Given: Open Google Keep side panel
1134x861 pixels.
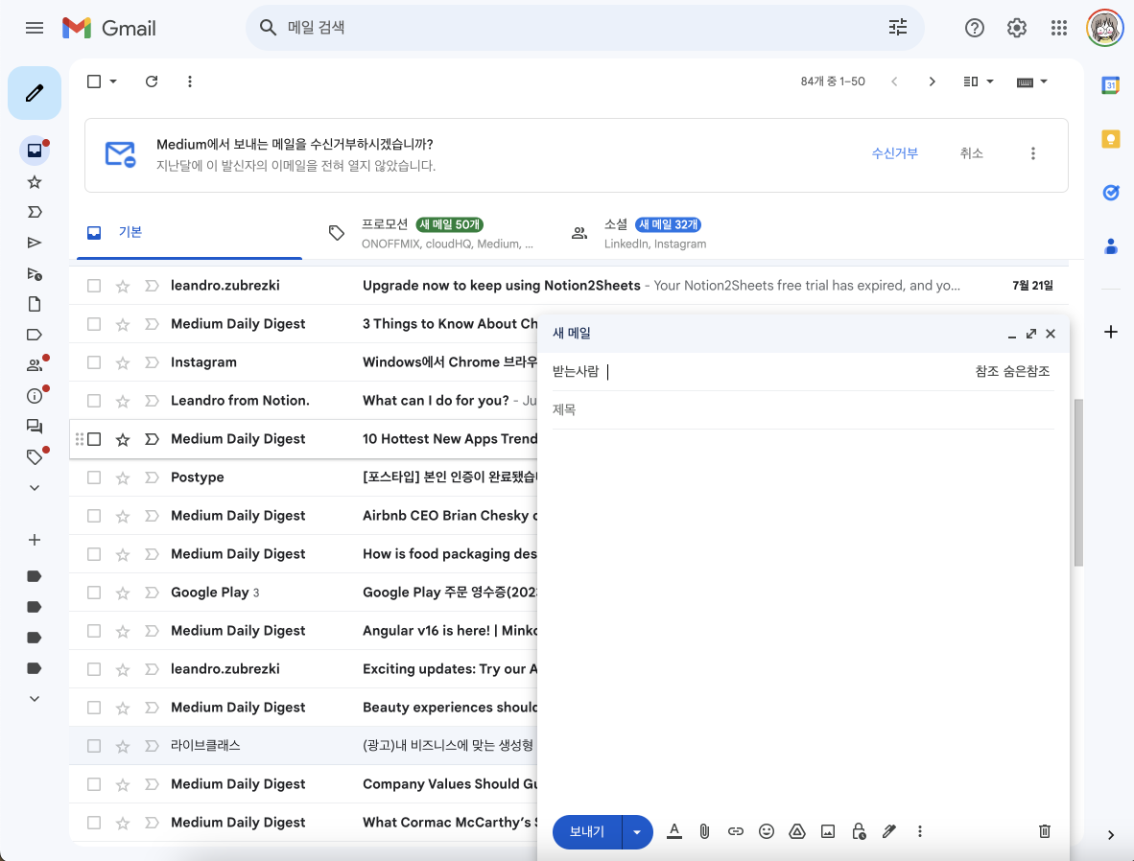Looking at the screenshot, I should (1111, 139).
